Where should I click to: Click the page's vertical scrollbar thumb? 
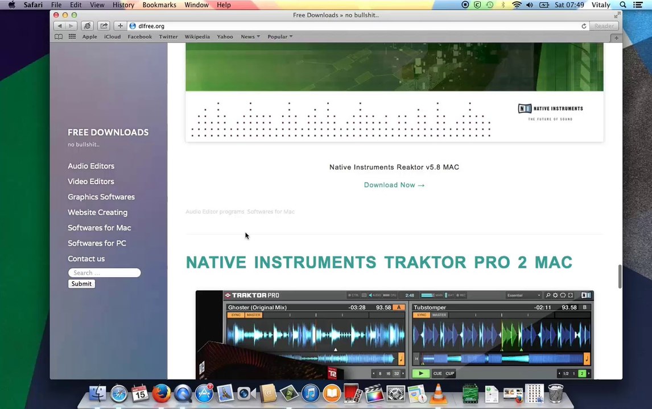point(620,277)
